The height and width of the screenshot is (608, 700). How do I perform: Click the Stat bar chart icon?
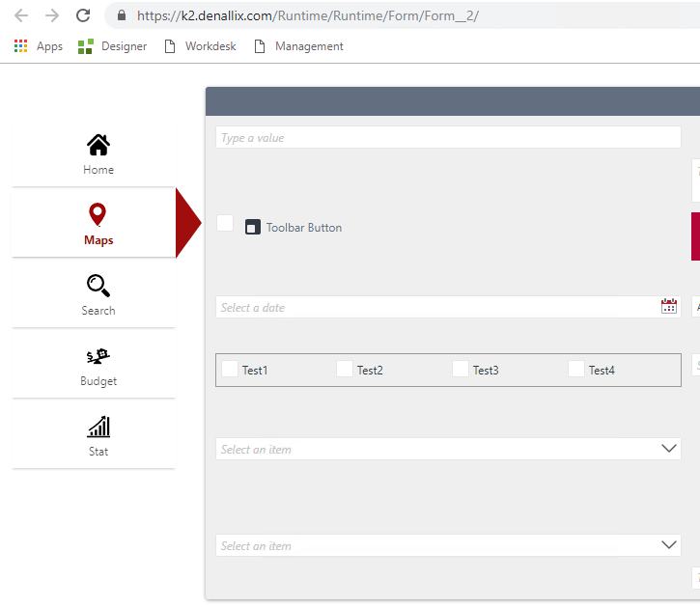98,427
